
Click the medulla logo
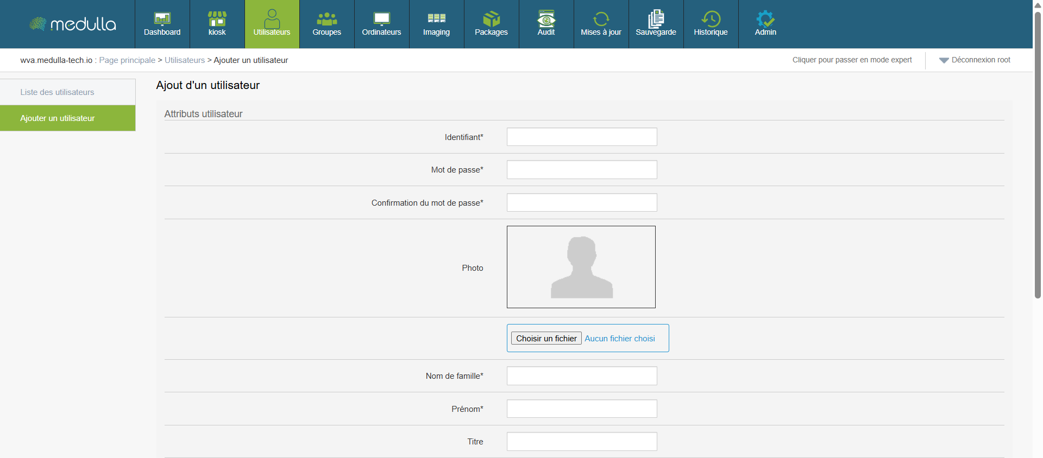(x=73, y=24)
